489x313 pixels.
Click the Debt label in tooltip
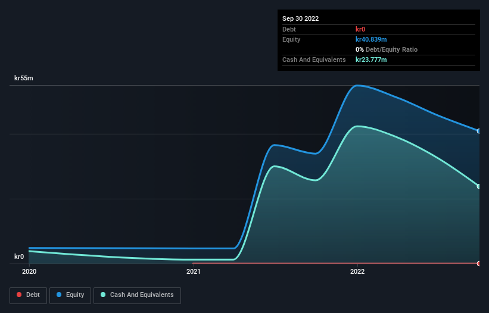coord(289,29)
